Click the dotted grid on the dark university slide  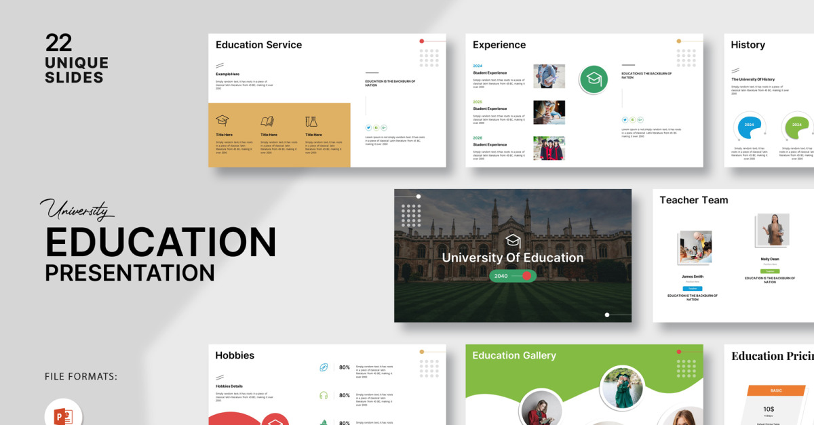411,216
